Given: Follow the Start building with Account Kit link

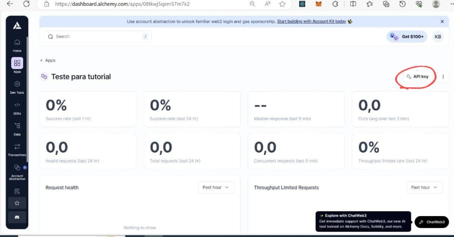Looking at the screenshot, I should click(x=312, y=21).
